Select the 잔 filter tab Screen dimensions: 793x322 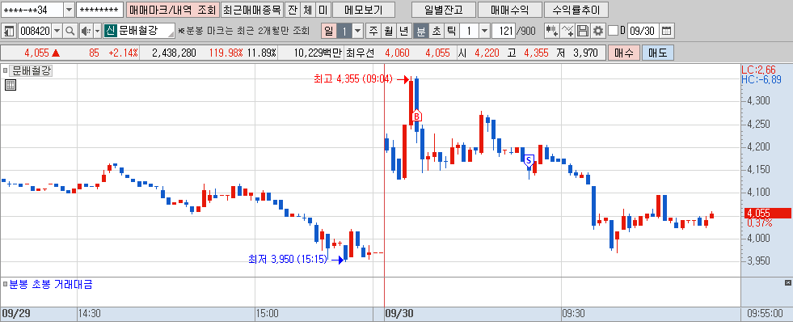[x=292, y=10]
